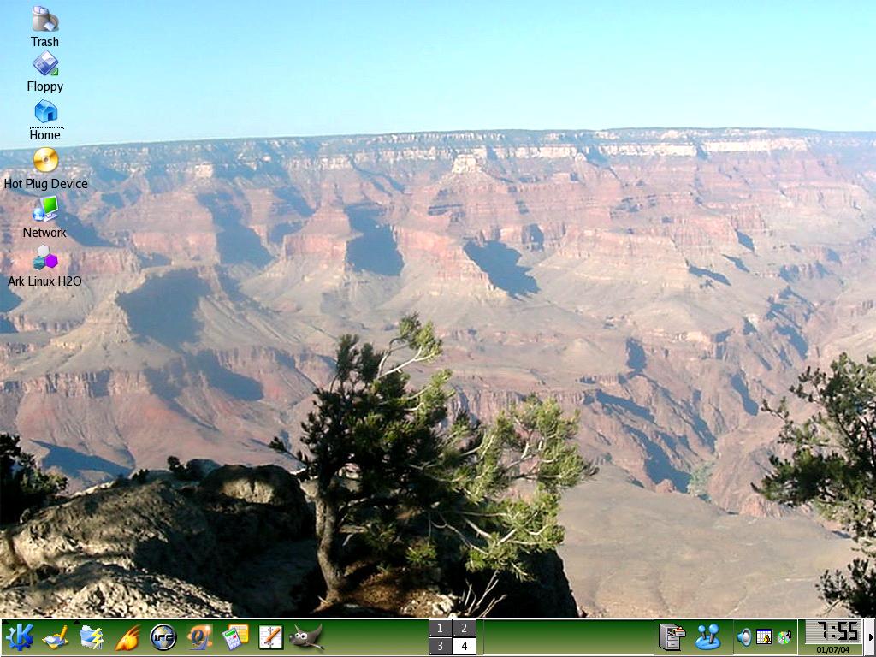The image size is (876, 657).
Task: Click the CD music tray icon
Action: click(x=784, y=636)
